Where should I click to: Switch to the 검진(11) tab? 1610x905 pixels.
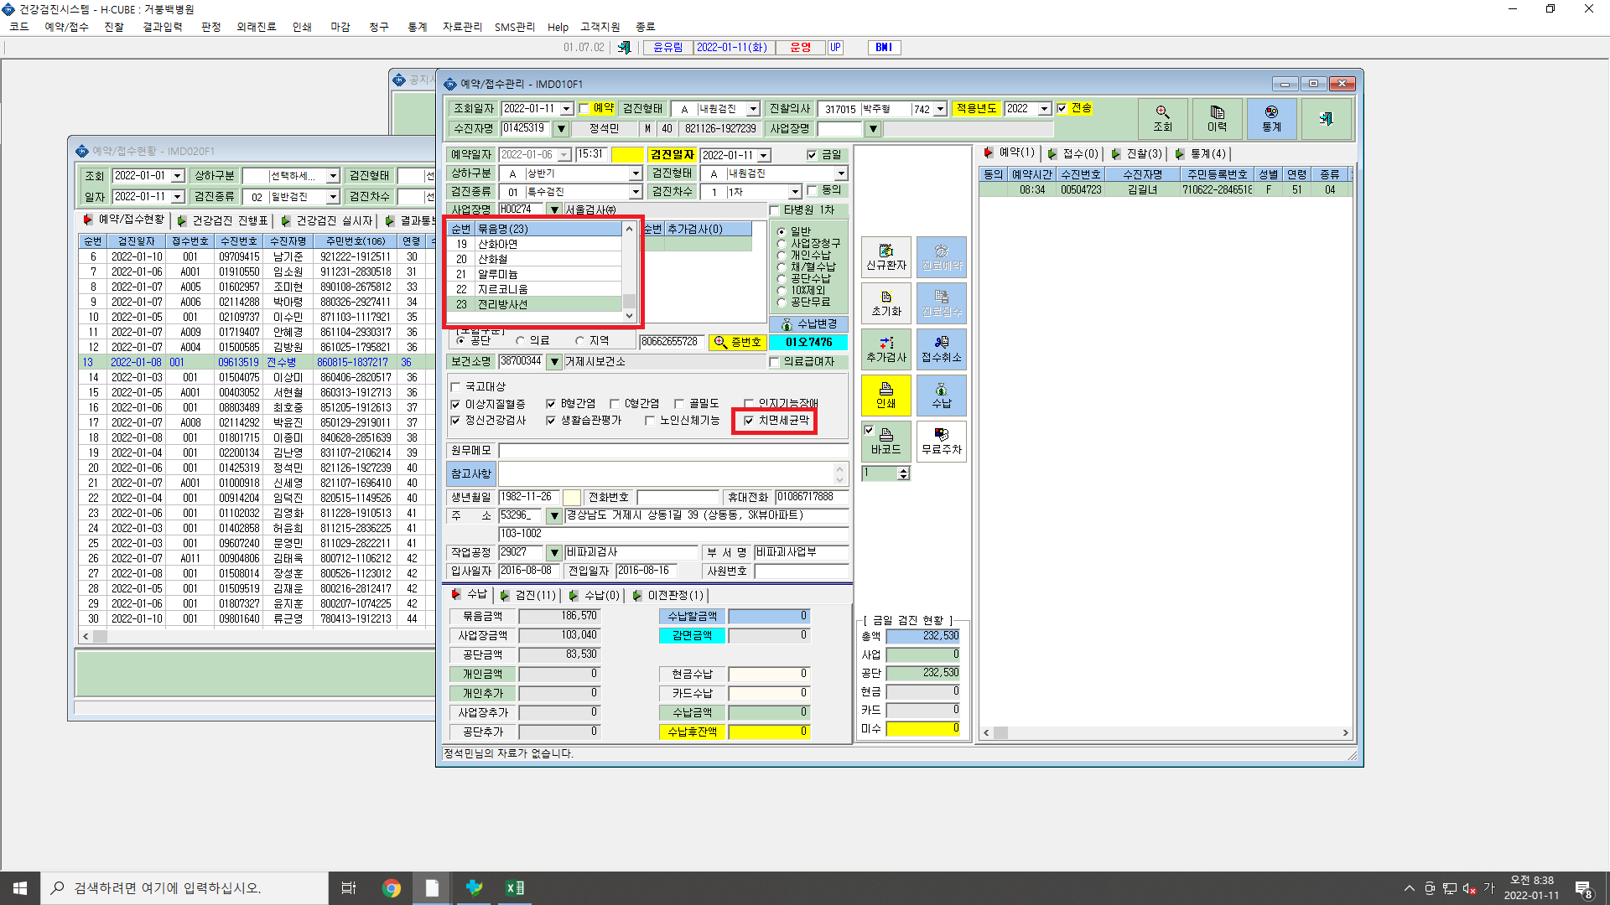pyautogui.click(x=528, y=595)
